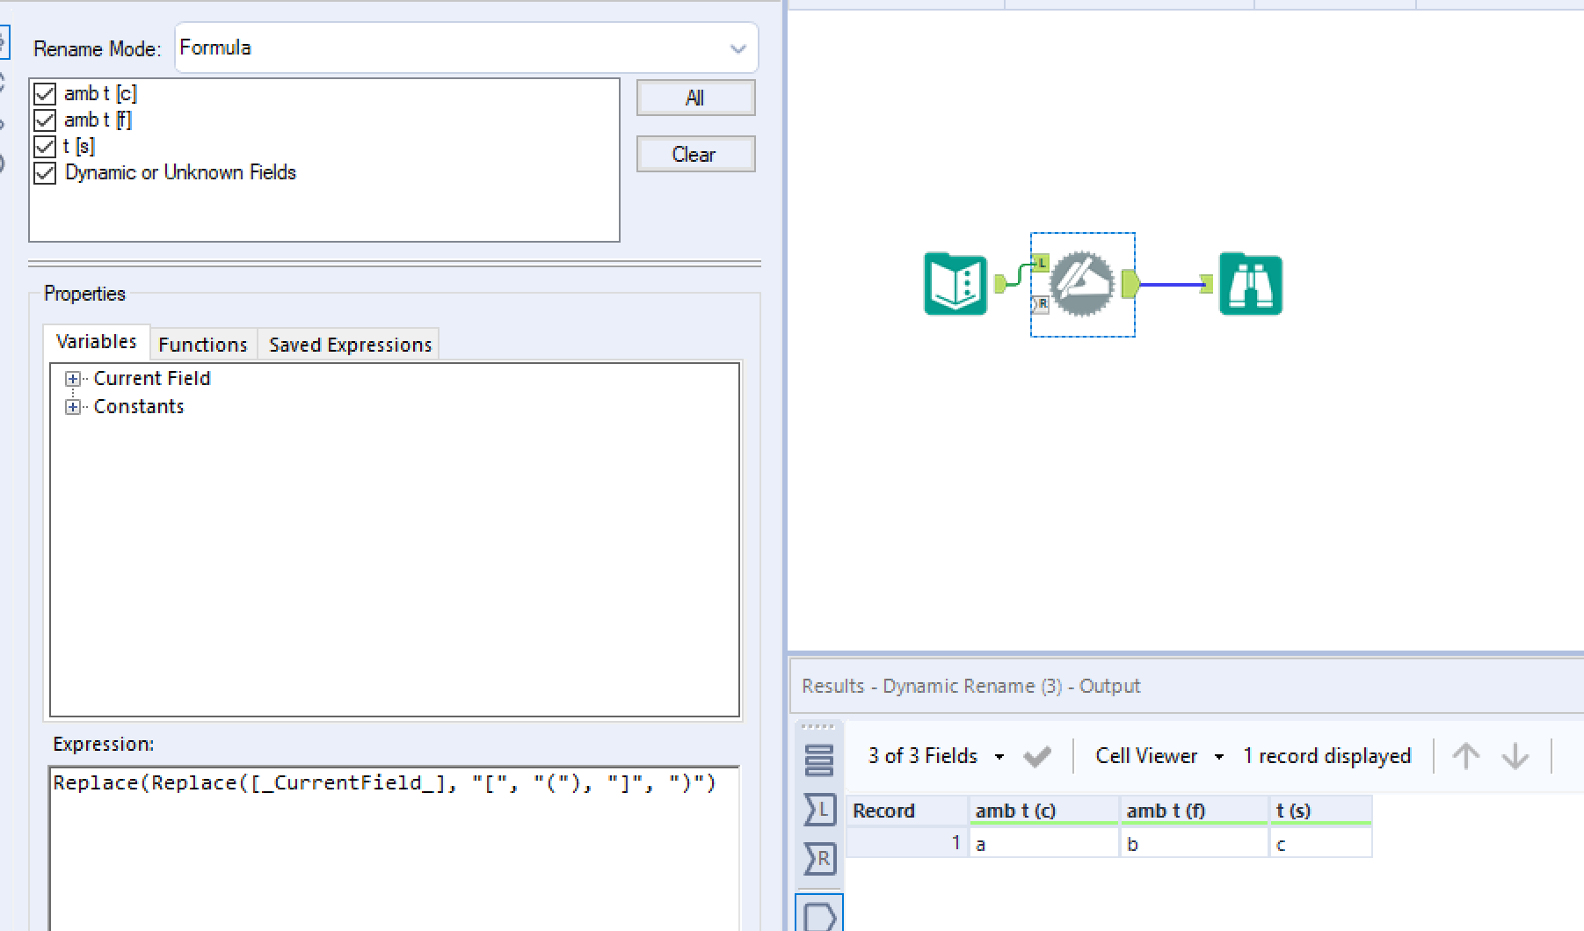The width and height of the screenshot is (1584, 931).
Task: Click the green checkmark data quality icon
Action: pyautogui.click(x=1037, y=756)
